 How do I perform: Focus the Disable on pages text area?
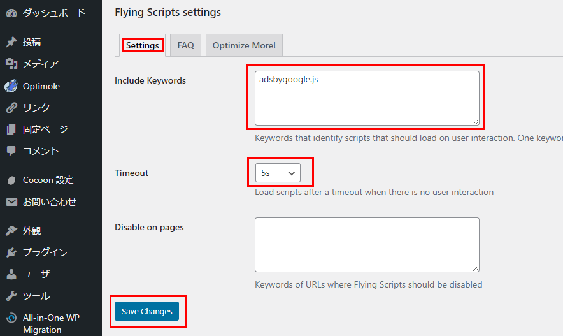click(367, 245)
